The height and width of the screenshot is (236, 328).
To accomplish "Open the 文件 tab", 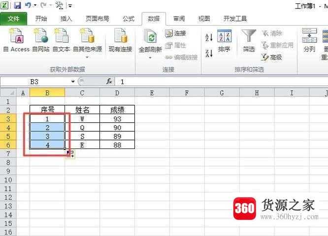I will [x=14, y=19].
